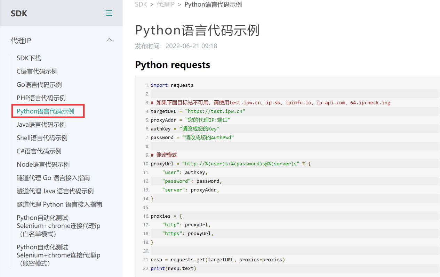Image resolution: width=440 pixels, height=277 pixels.
Task: Select Python语言代码示例 in the sidebar
Action: [x=45, y=111]
